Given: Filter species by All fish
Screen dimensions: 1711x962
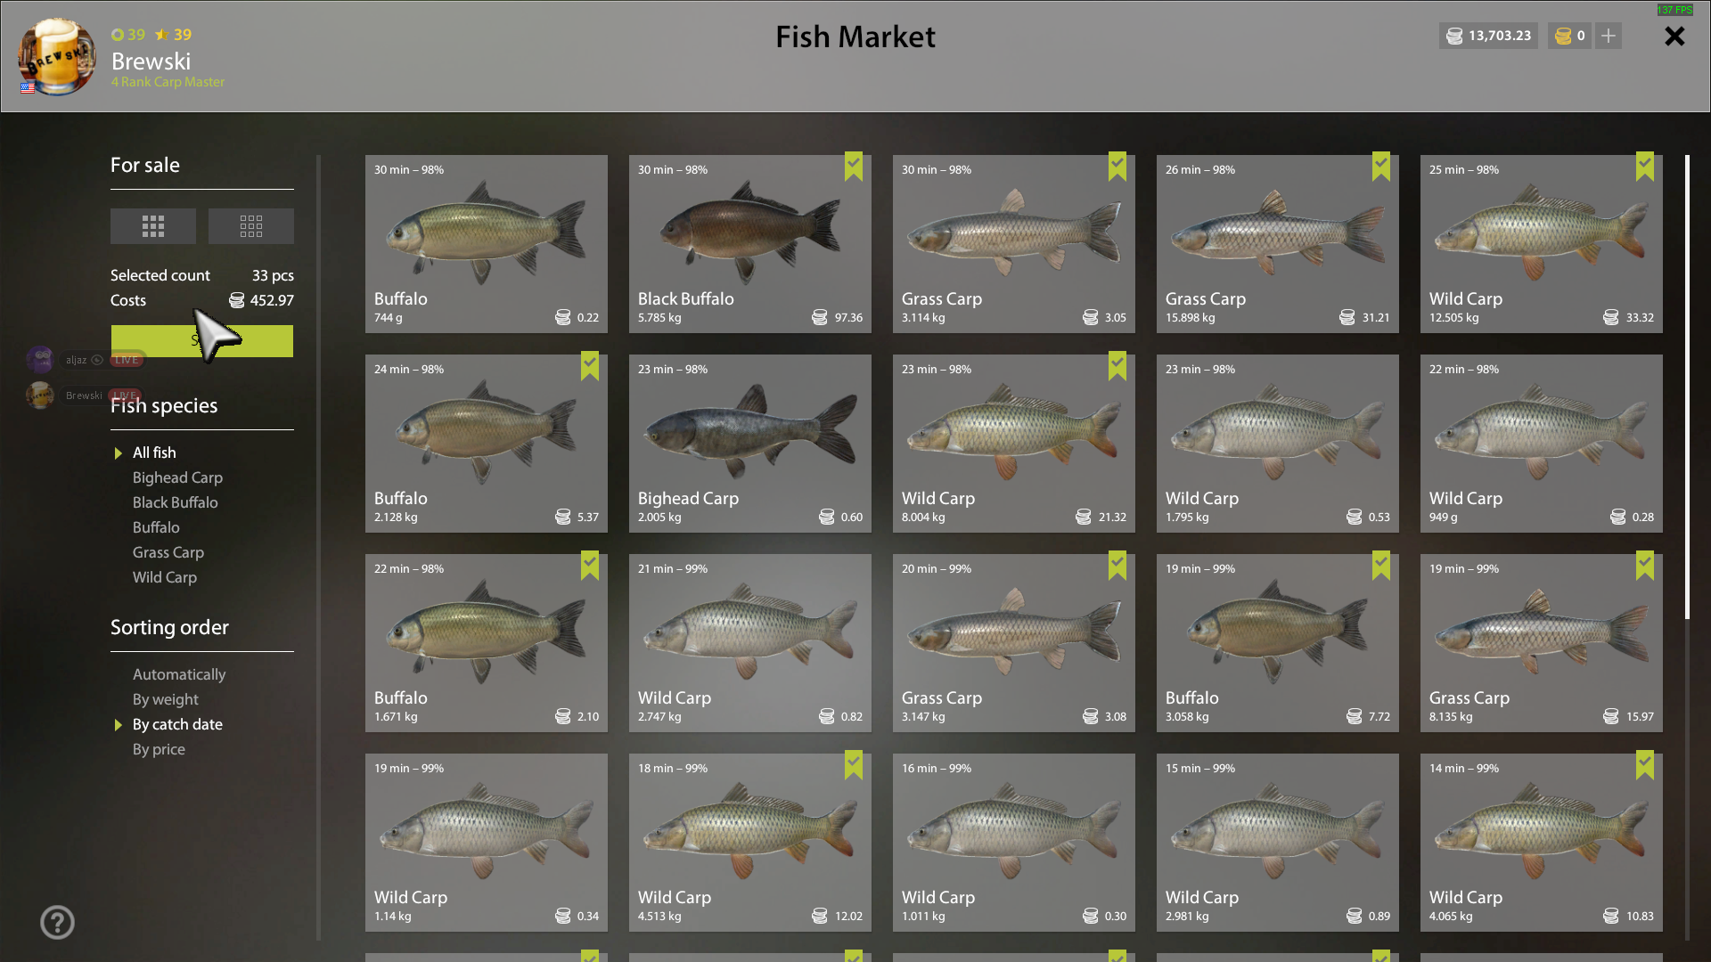Looking at the screenshot, I should click(154, 452).
